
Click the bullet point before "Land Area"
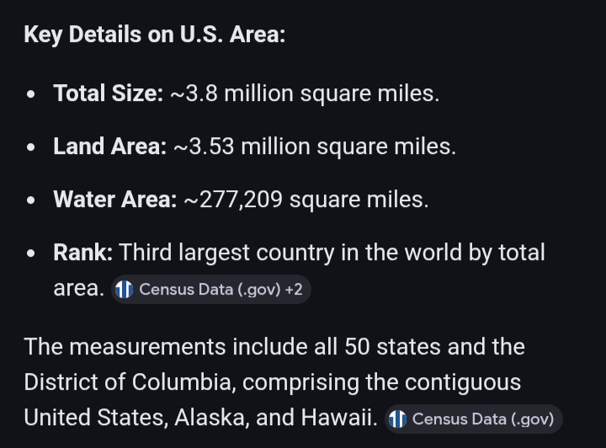point(31,147)
